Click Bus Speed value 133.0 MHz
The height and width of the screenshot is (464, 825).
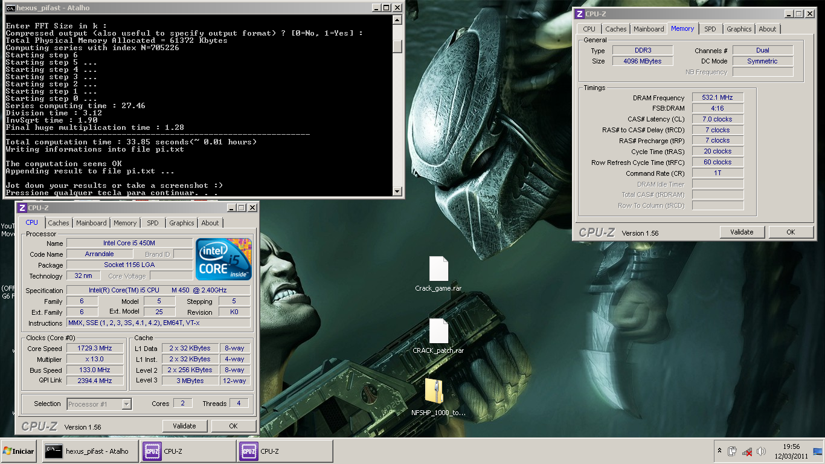[95, 370]
